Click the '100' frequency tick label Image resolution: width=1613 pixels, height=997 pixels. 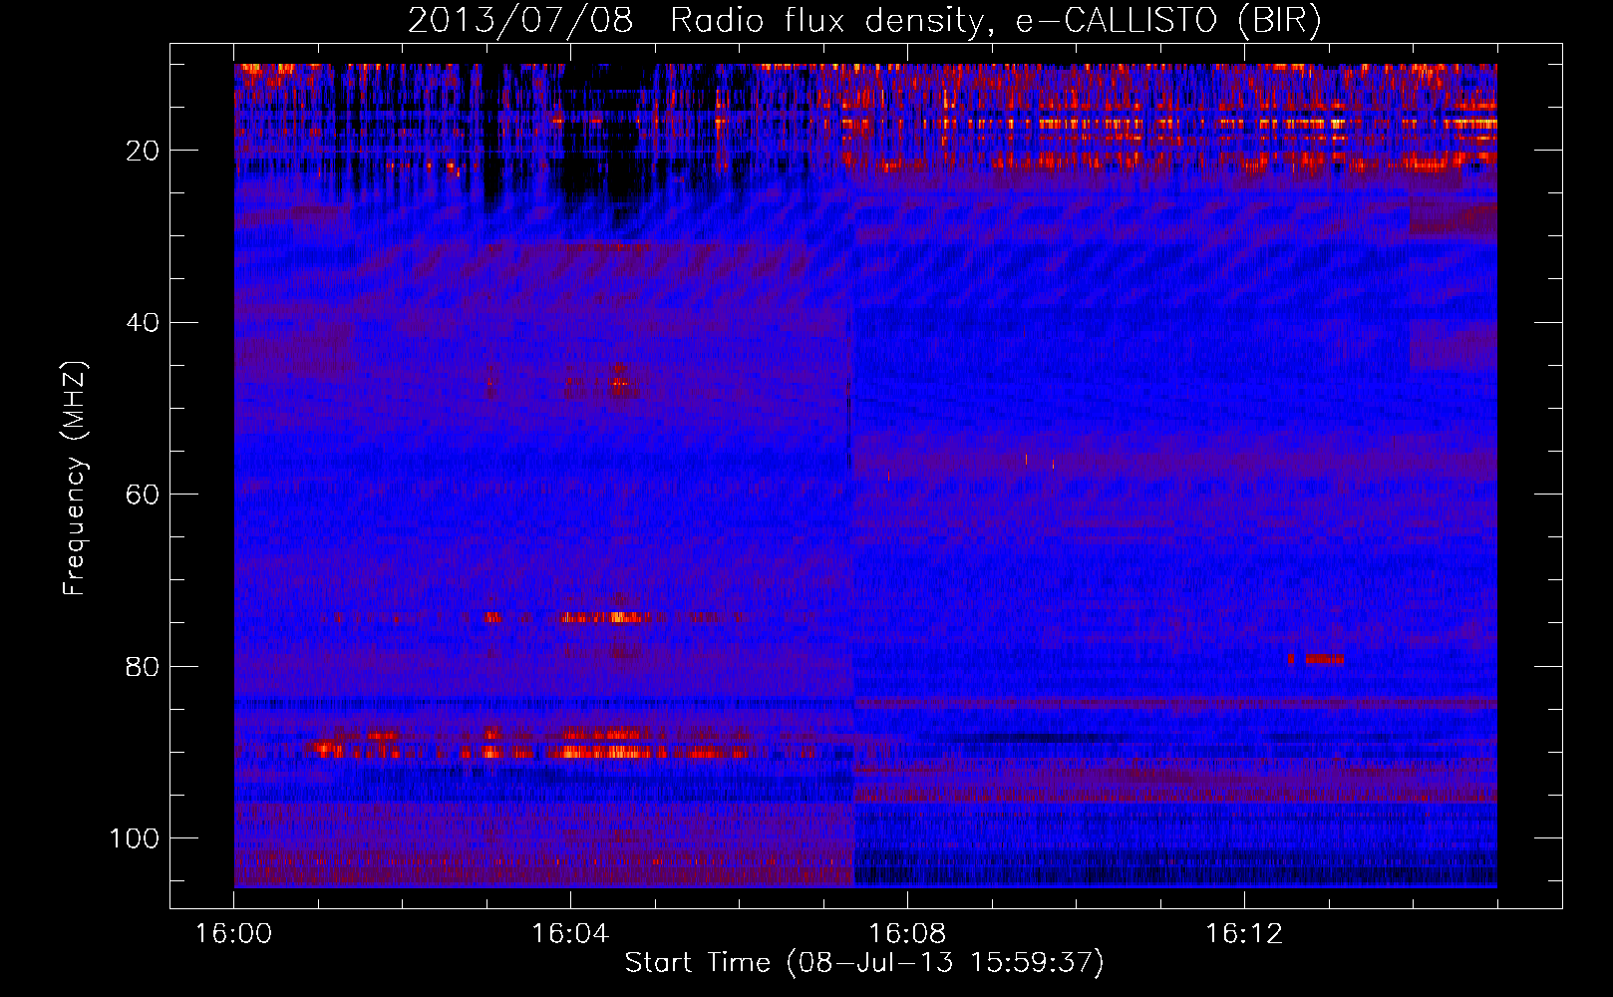[x=135, y=838]
